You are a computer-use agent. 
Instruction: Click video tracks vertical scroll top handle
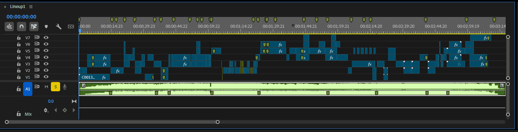point(508,37)
